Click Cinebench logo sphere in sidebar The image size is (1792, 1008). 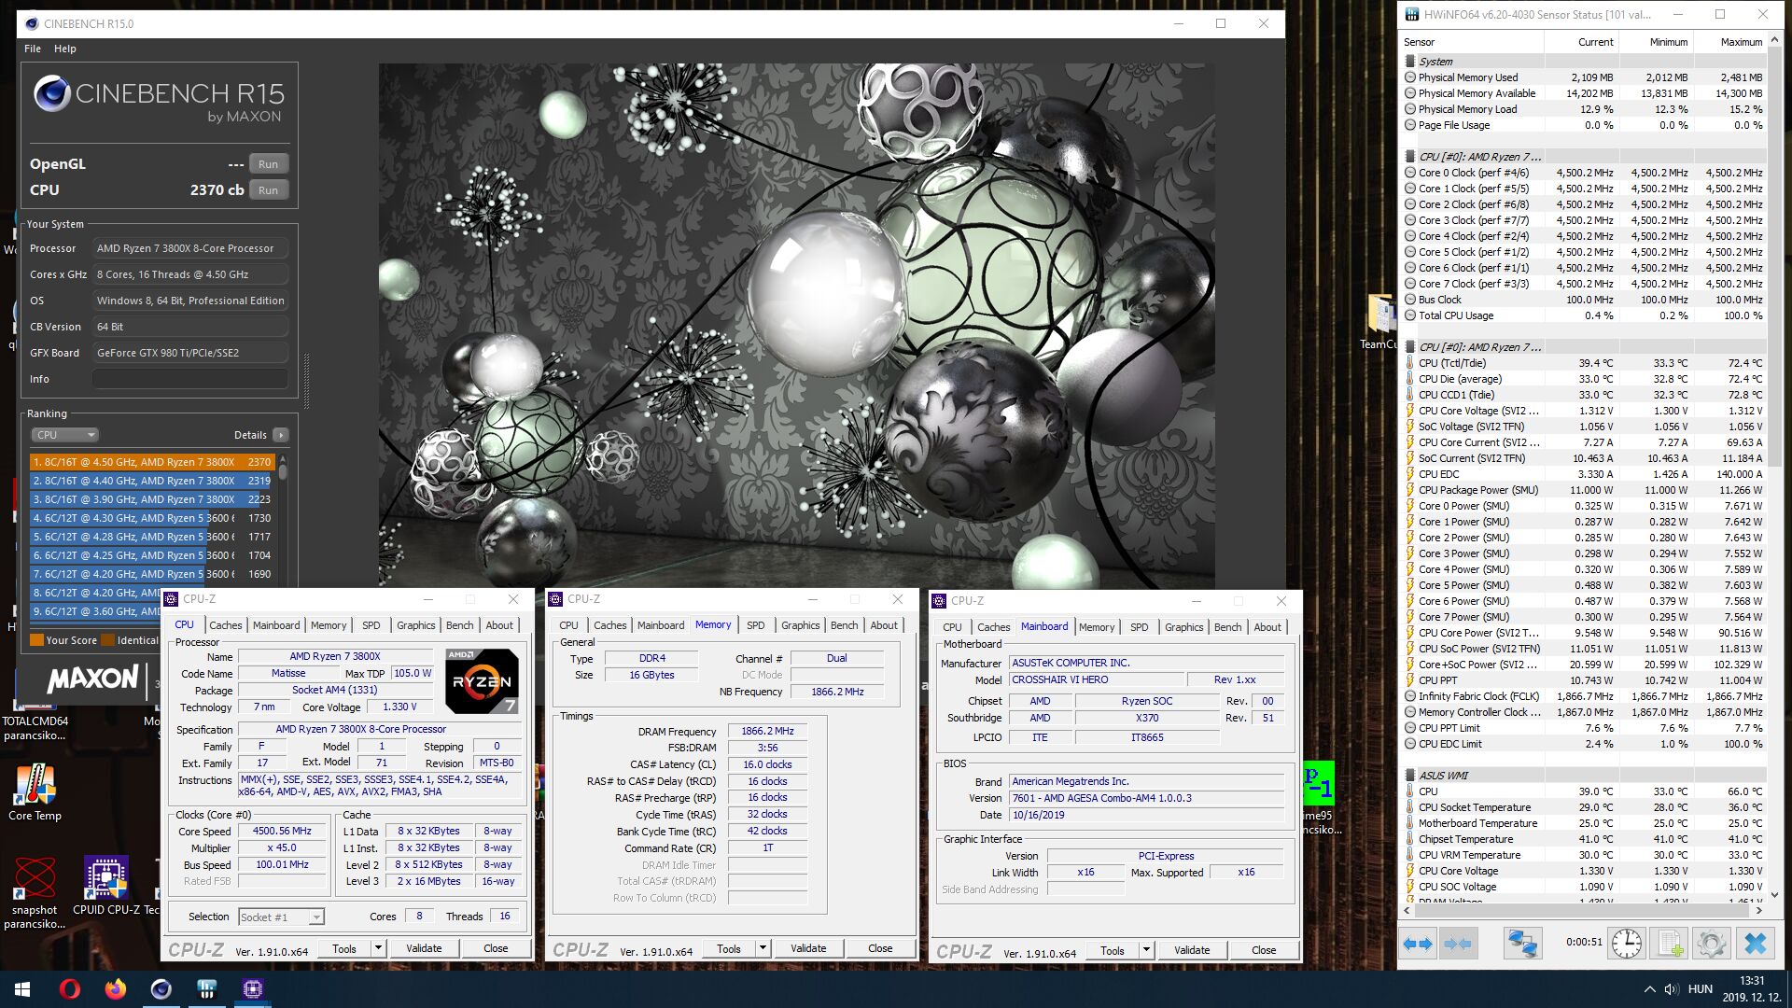tap(52, 95)
